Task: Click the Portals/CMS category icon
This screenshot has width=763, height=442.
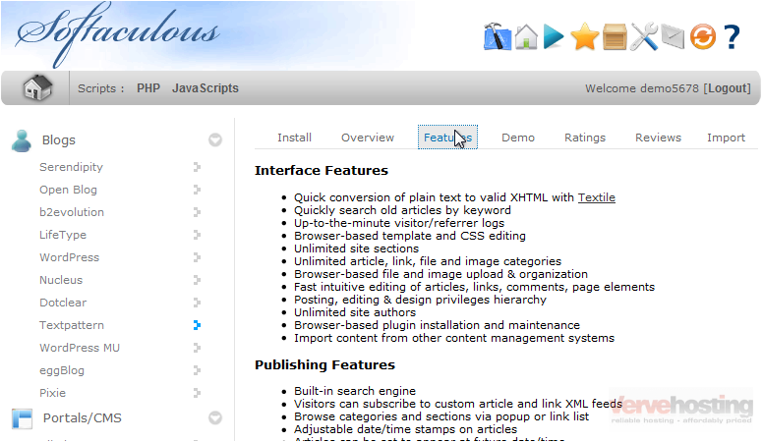Action: [22, 418]
